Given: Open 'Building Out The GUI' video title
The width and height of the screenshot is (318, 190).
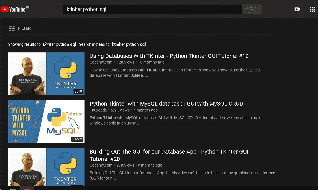Looking at the screenshot, I should click(169, 155).
